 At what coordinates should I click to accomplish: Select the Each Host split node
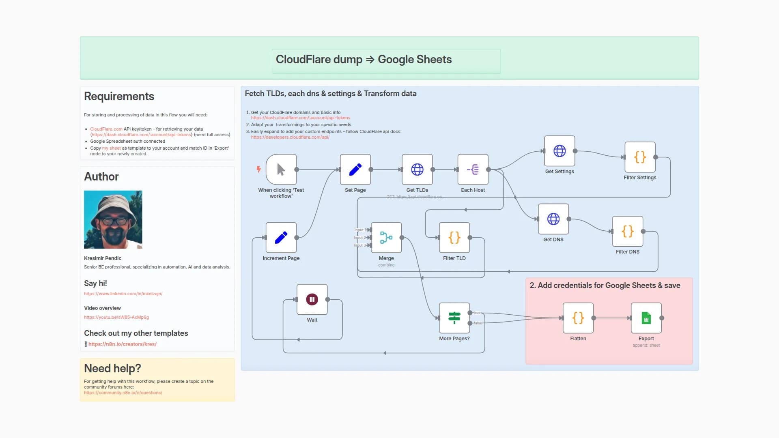coord(473,170)
